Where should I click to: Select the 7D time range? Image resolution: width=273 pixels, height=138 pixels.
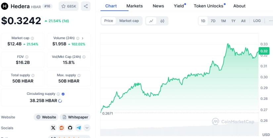point(213,21)
